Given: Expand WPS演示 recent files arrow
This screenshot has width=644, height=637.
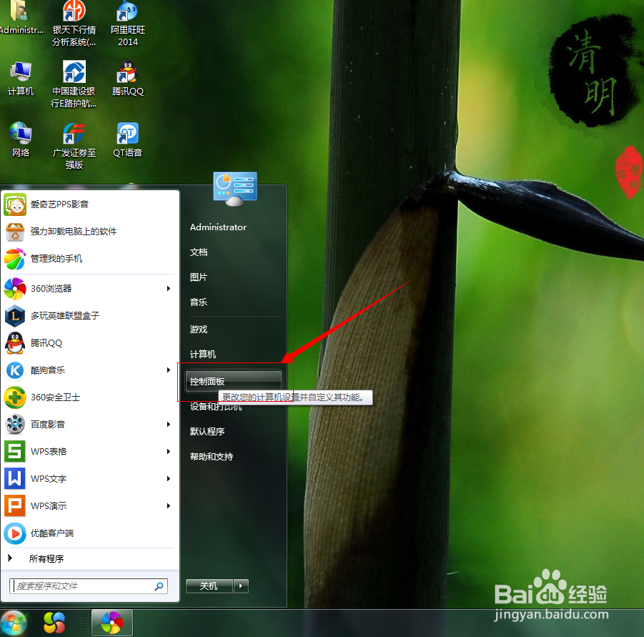Looking at the screenshot, I should click(x=169, y=505).
